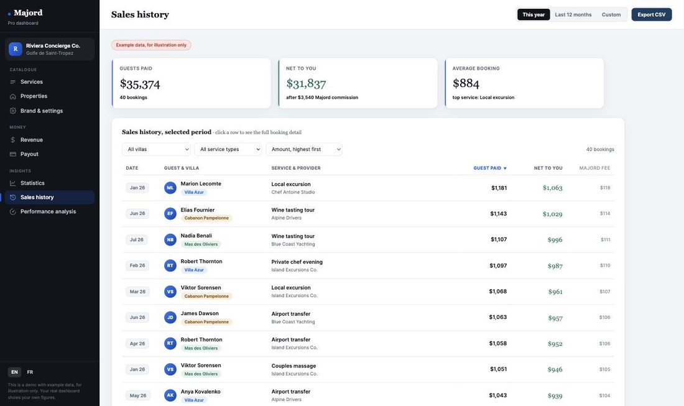Open the Nadia Benali booking row
The width and height of the screenshot is (684, 406).
(368, 240)
